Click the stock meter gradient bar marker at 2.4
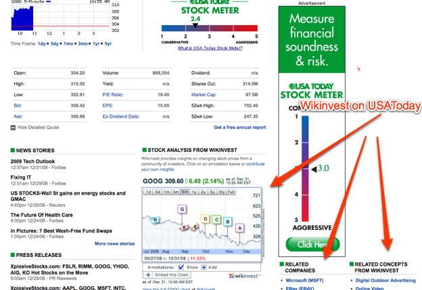 (195, 26)
